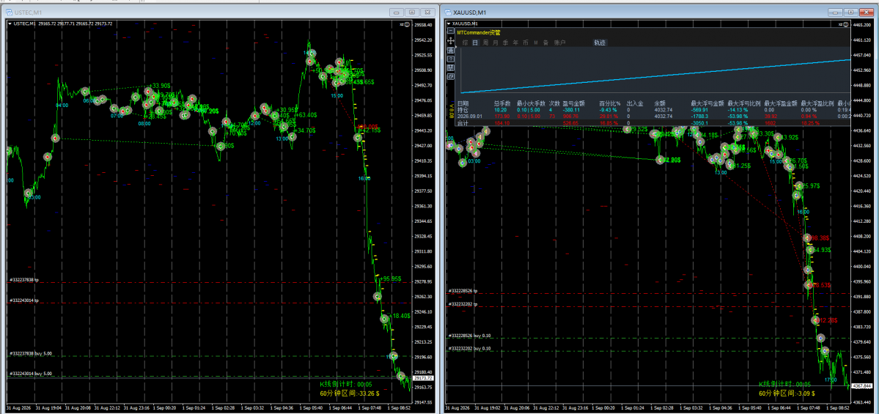Image resolution: width=879 pixels, height=414 pixels.
Task: Click the 29.01 % percentage value
Action: [x=608, y=116]
